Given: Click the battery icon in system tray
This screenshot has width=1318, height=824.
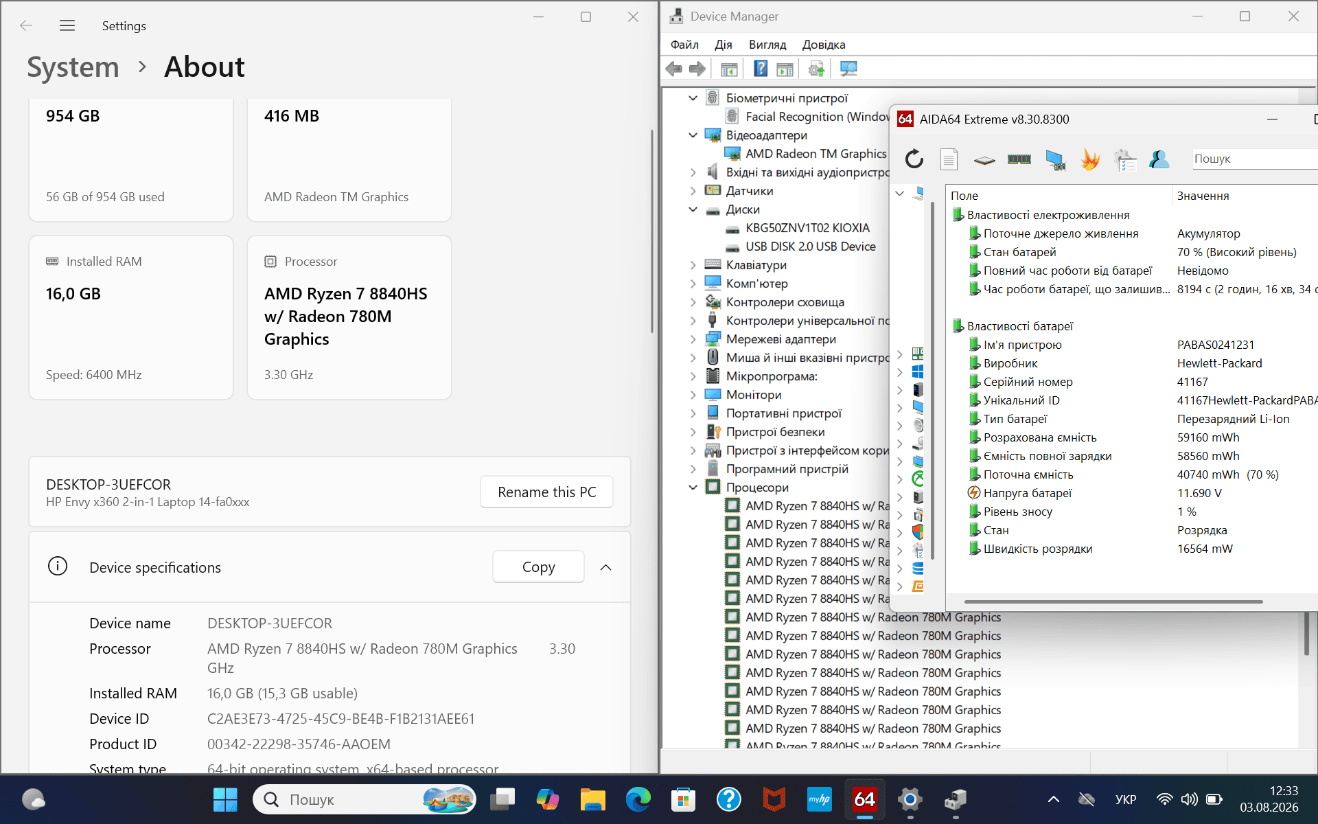Looking at the screenshot, I should tap(1214, 799).
